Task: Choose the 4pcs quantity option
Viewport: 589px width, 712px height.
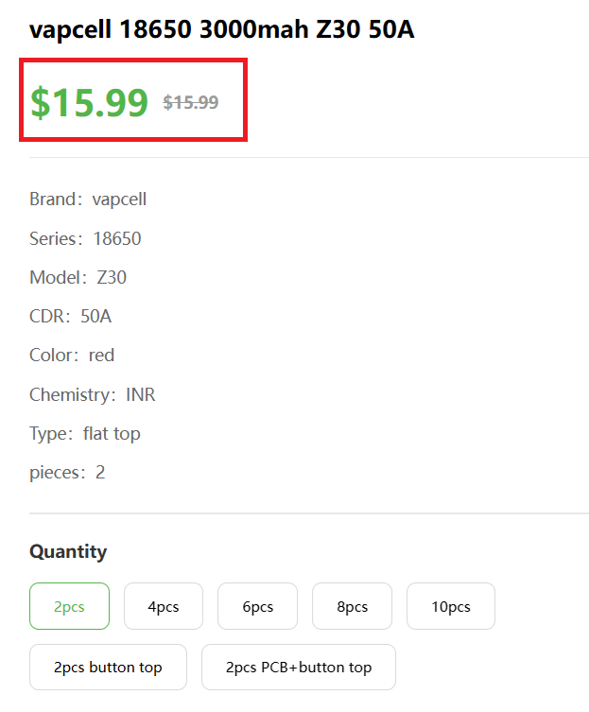Action: coord(163,606)
